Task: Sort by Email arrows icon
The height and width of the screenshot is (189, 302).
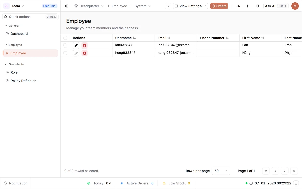Action: [x=169, y=38]
